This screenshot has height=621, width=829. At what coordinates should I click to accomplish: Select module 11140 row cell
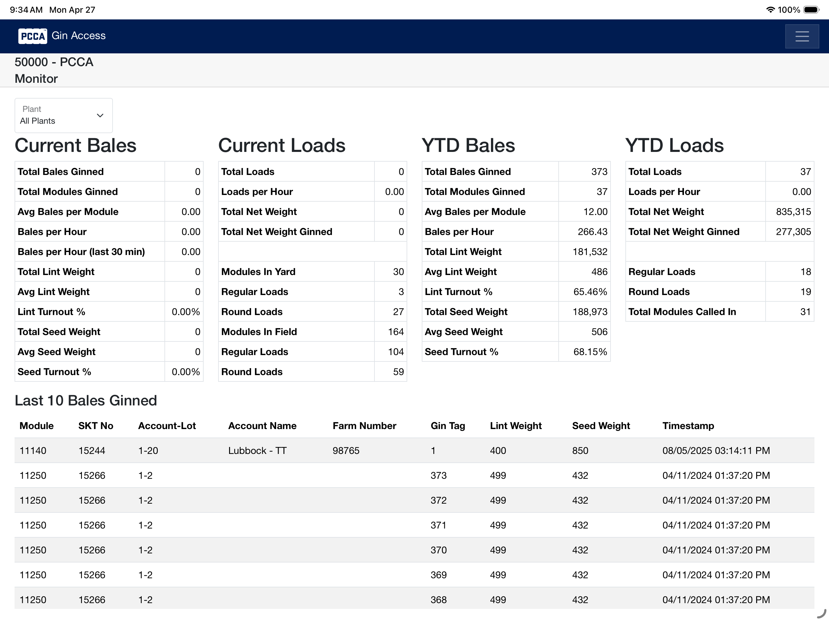pos(33,451)
